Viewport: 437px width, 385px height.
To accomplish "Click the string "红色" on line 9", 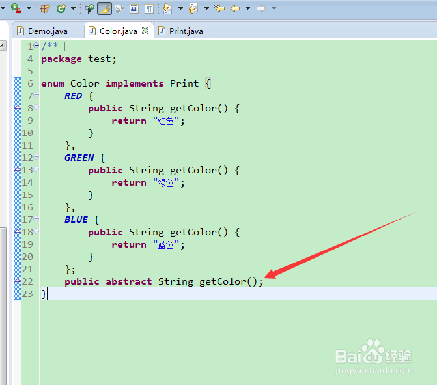I will coord(166,121).
